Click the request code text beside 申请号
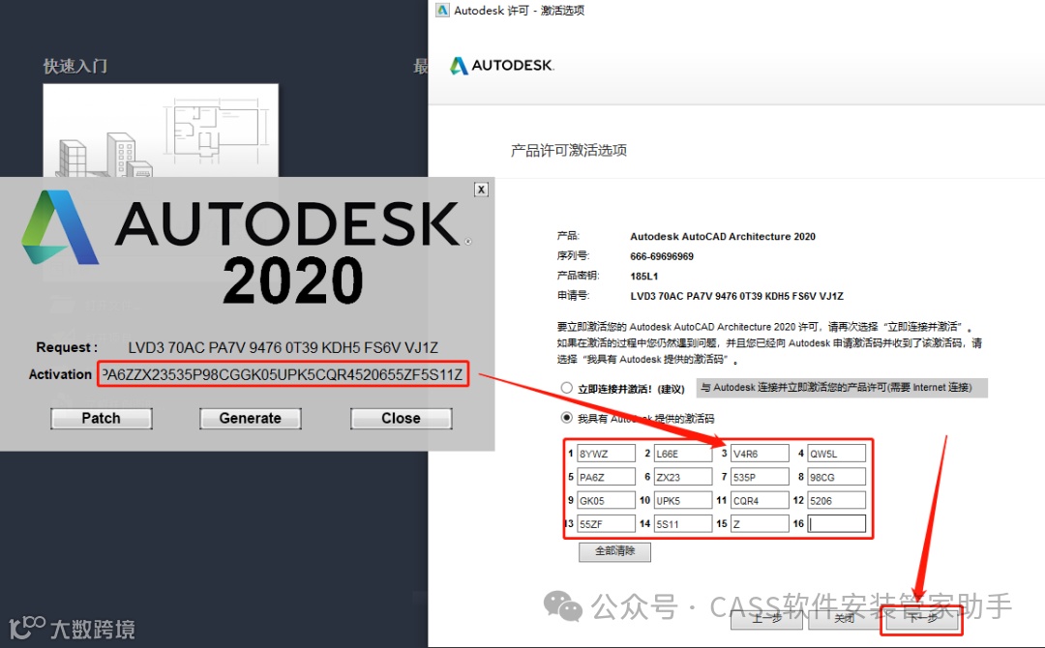The width and height of the screenshot is (1045, 648). pyautogui.click(x=736, y=296)
